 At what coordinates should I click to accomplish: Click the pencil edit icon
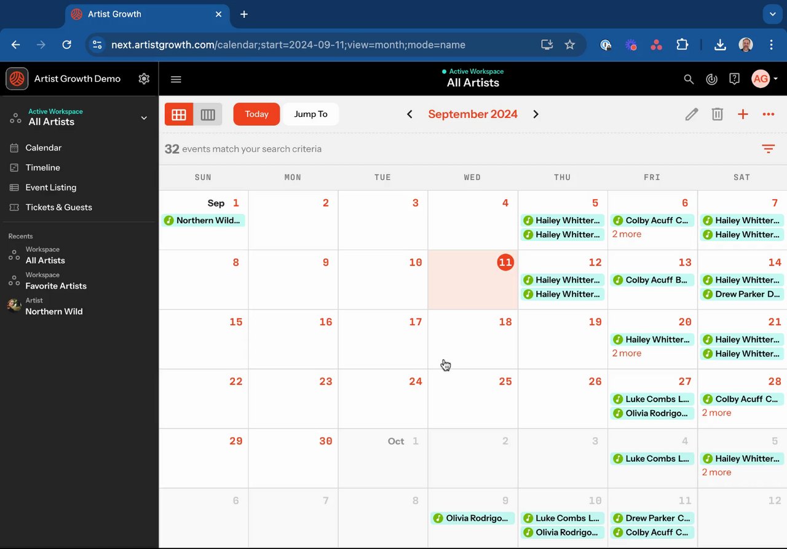pyautogui.click(x=692, y=114)
